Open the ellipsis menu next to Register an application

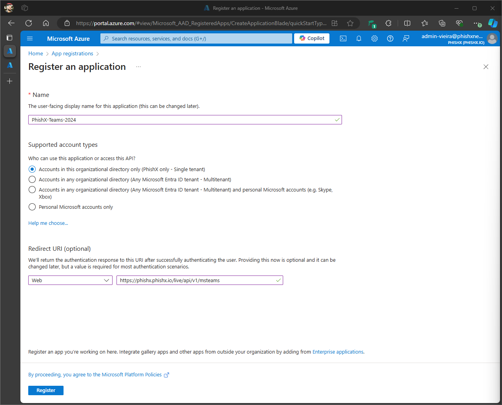pyautogui.click(x=138, y=67)
